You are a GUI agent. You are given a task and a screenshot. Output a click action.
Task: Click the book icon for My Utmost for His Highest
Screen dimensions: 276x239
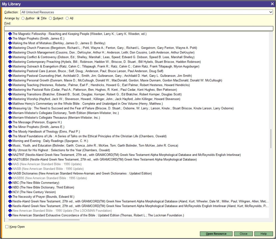coord(10,150)
